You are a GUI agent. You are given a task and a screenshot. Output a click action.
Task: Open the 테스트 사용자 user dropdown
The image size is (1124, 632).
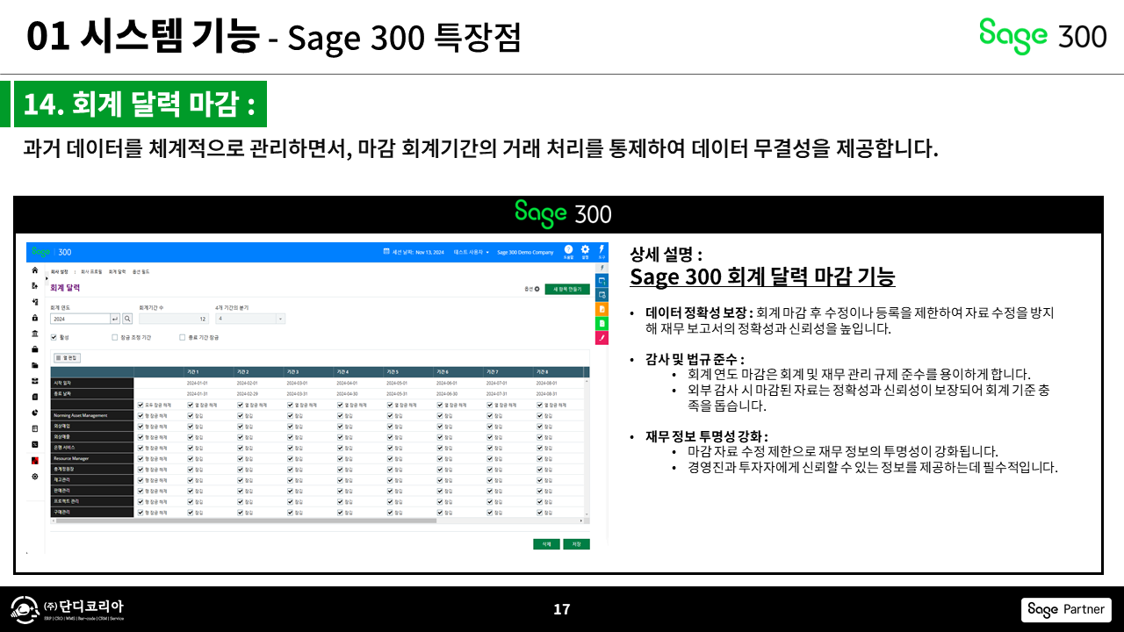471,252
